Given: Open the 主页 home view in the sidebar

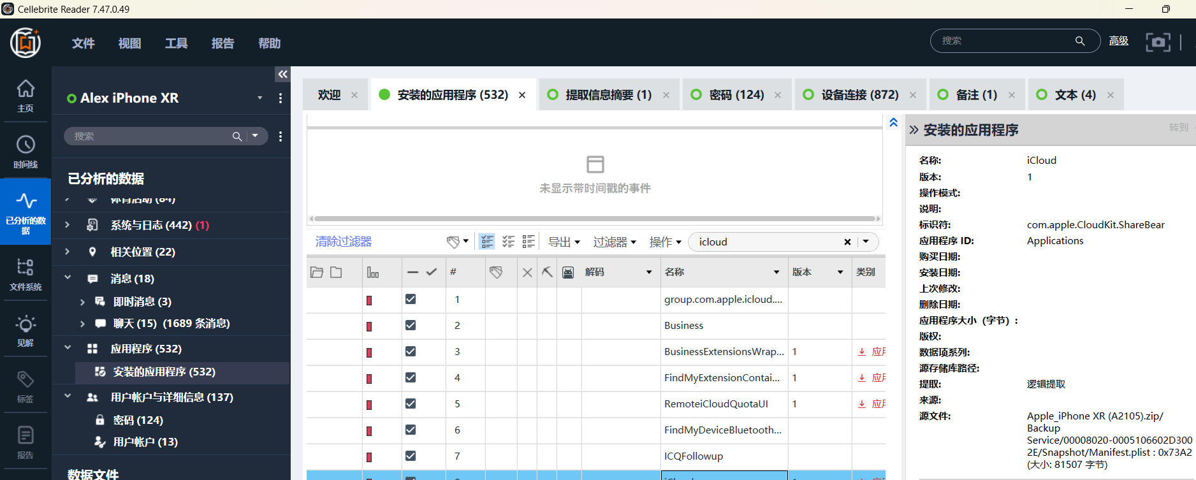Looking at the screenshot, I should tap(26, 95).
